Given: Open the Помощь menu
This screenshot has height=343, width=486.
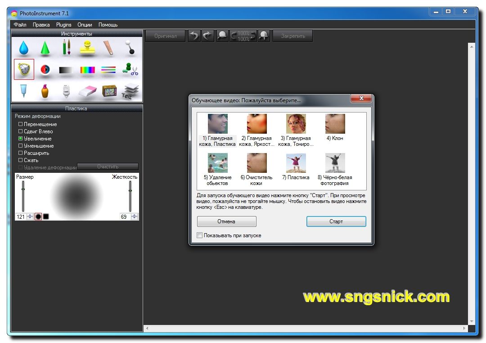Looking at the screenshot, I should (108, 25).
